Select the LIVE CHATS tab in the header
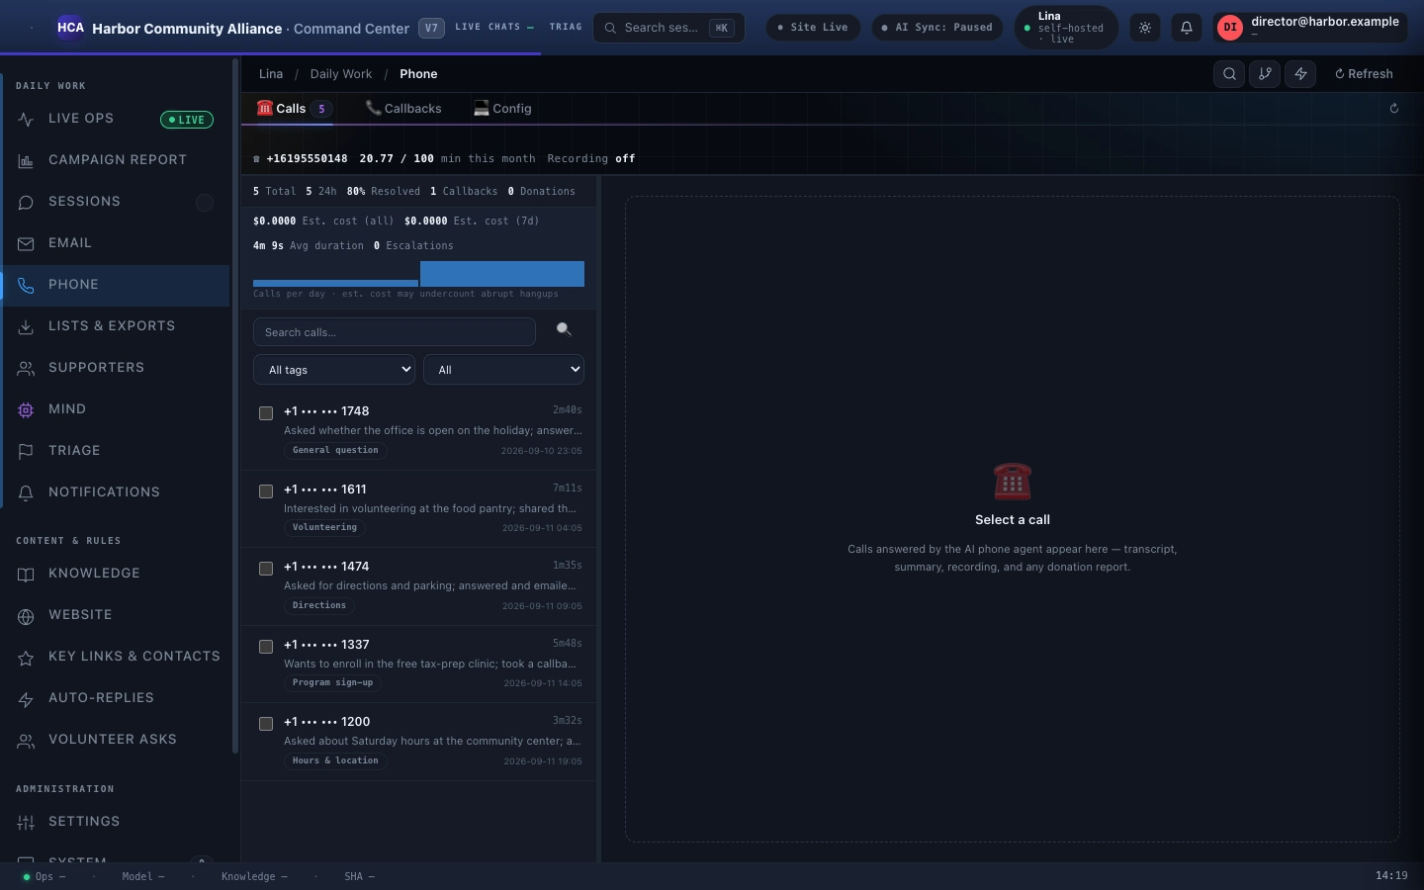The height and width of the screenshot is (890, 1424). point(494,27)
